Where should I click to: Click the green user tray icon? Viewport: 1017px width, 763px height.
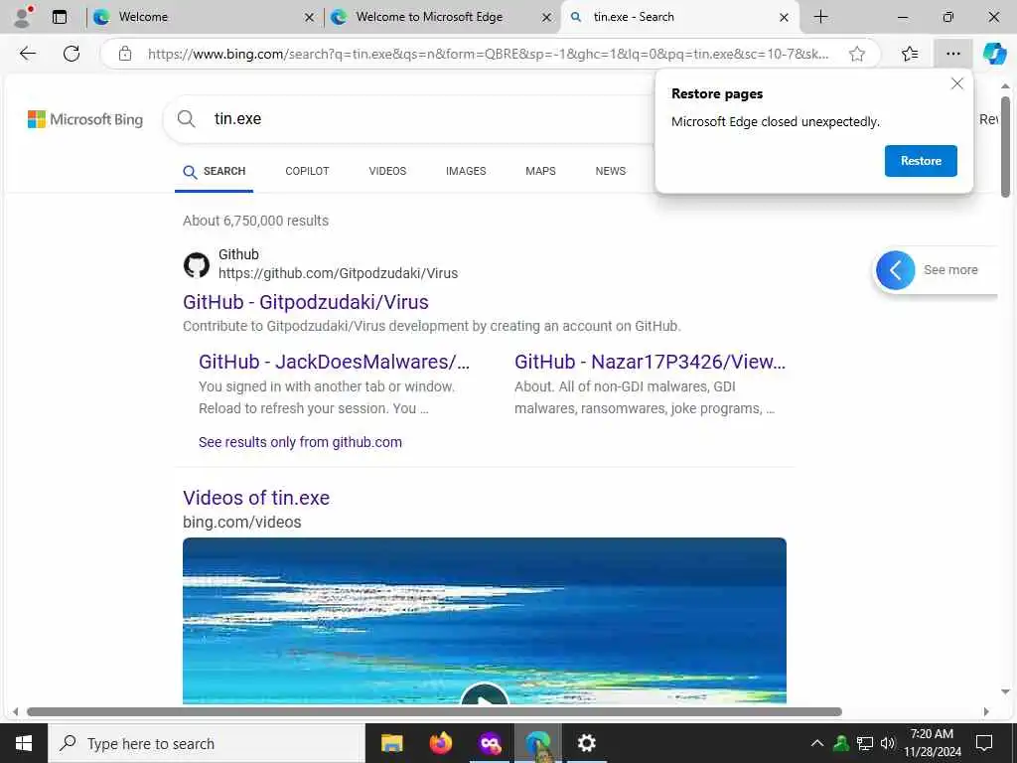pyautogui.click(x=841, y=743)
